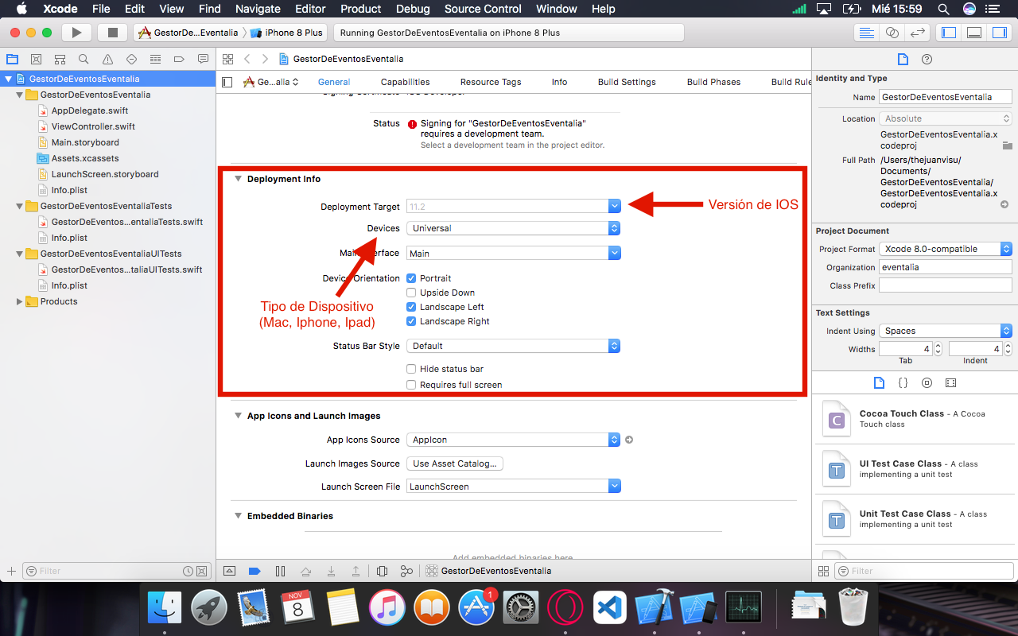
Task: Open Debug View Hierarchy
Action: (x=382, y=571)
